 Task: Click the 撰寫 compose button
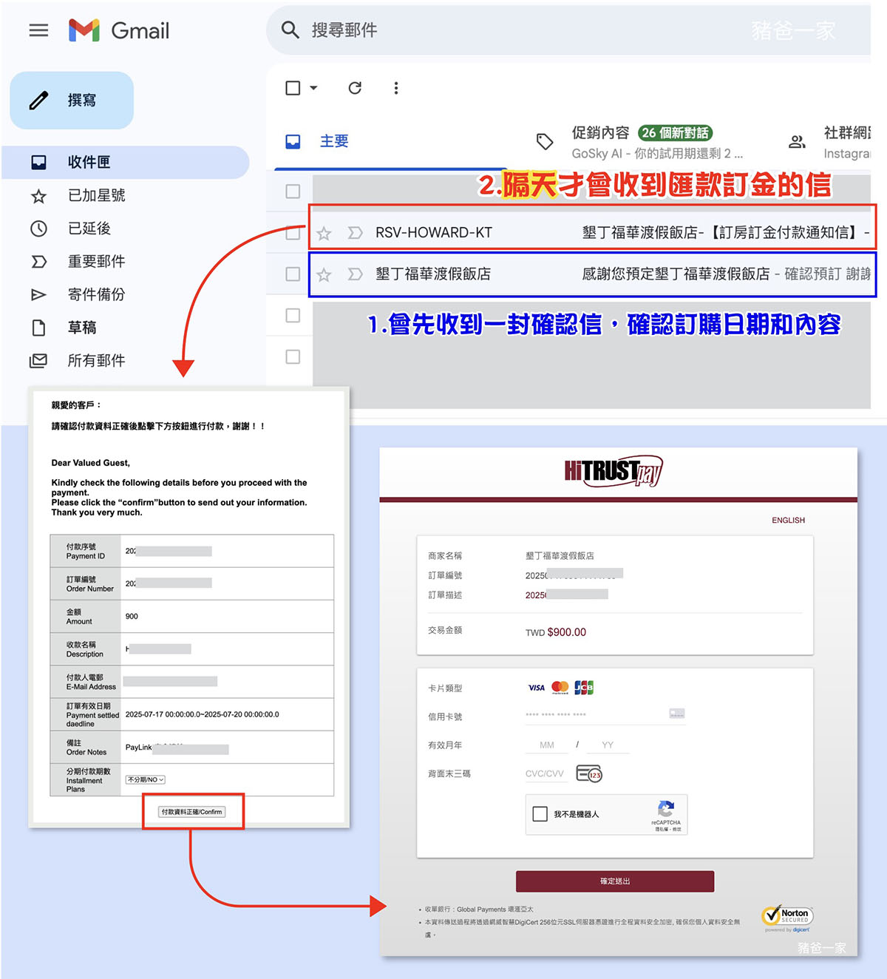coord(72,101)
